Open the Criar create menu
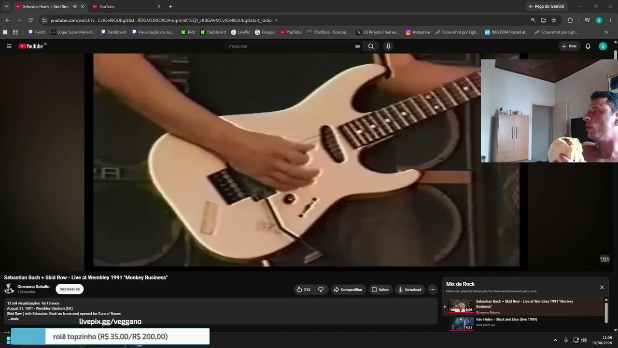This screenshot has height=348, width=618. 569,46
